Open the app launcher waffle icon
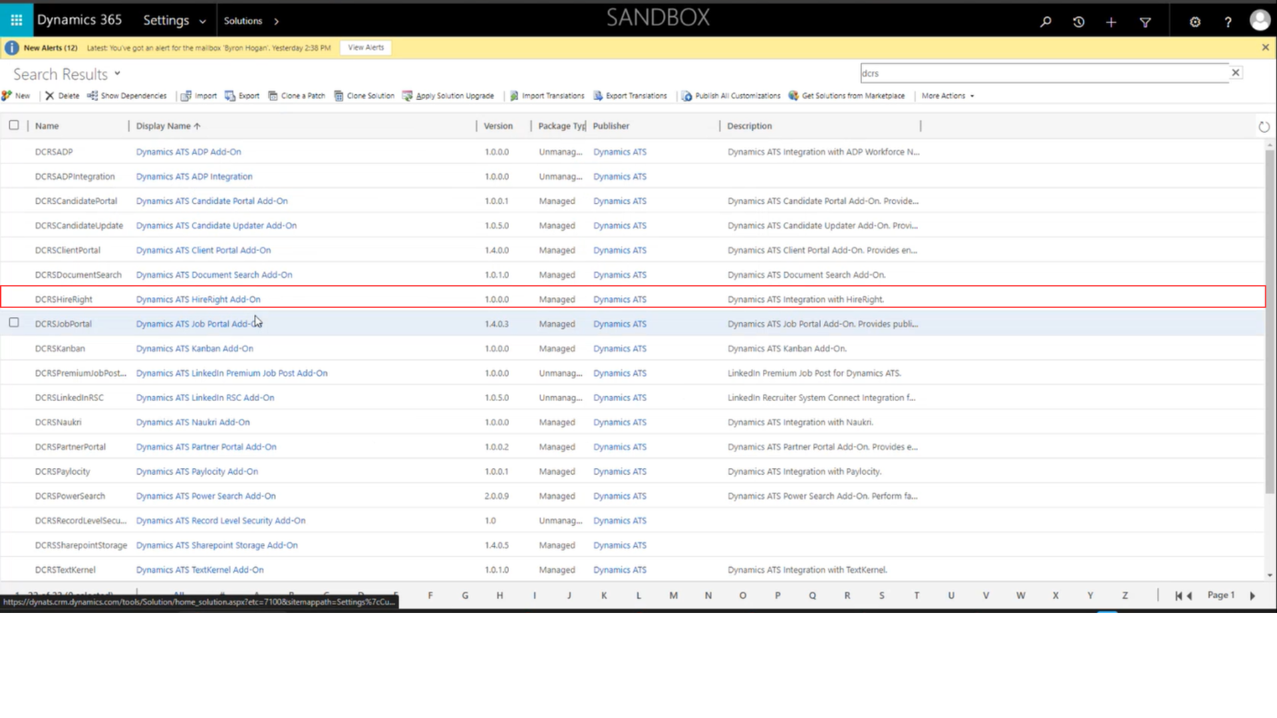Screen dimensions: 1277x718 pos(16,20)
